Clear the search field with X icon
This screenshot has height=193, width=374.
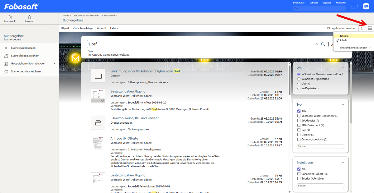tap(317, 44)
